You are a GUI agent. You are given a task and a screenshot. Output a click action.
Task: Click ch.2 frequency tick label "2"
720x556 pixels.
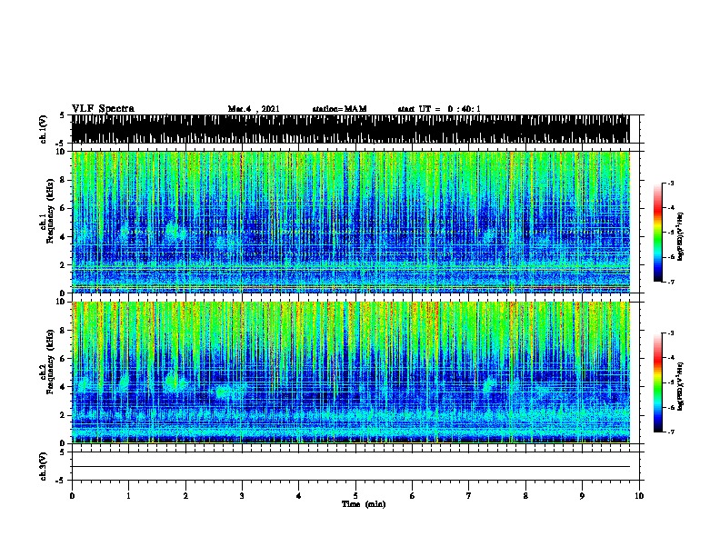63,415
